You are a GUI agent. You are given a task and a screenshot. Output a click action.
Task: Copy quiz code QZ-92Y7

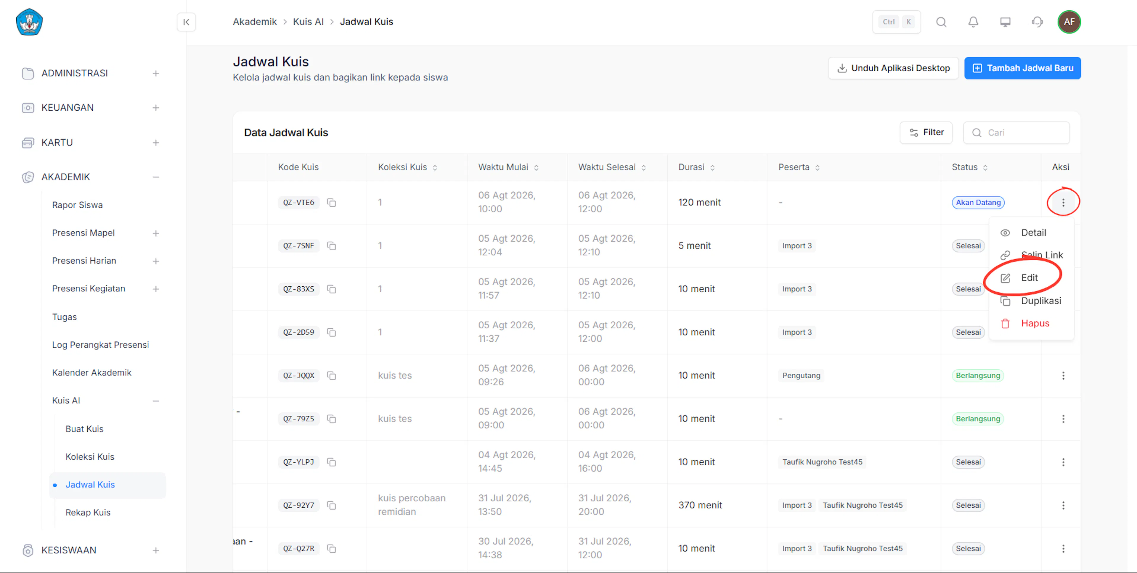(332, 505)
